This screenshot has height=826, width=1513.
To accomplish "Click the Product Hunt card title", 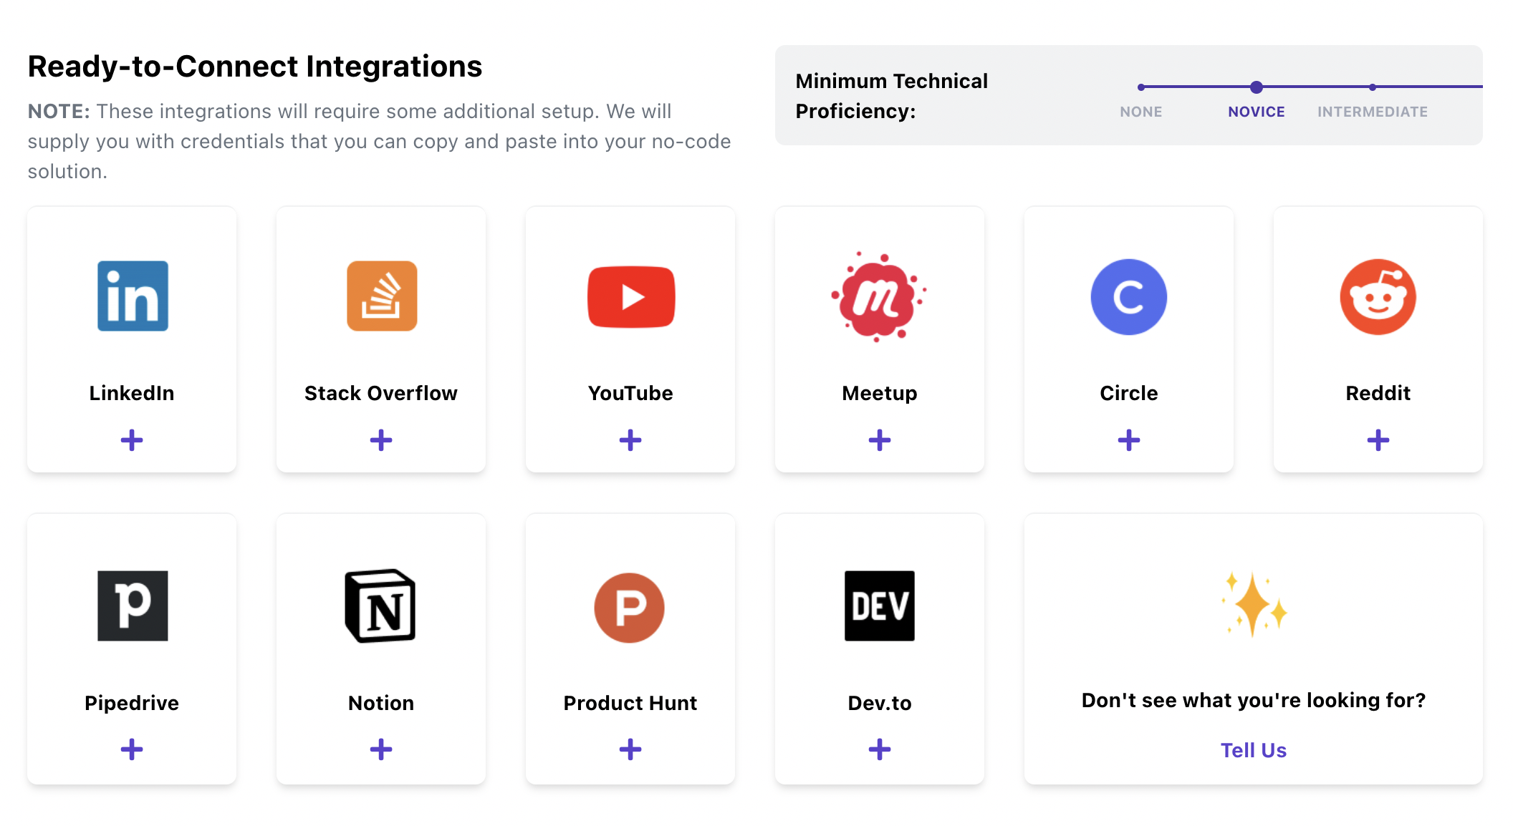I will [x=630, y=703].
